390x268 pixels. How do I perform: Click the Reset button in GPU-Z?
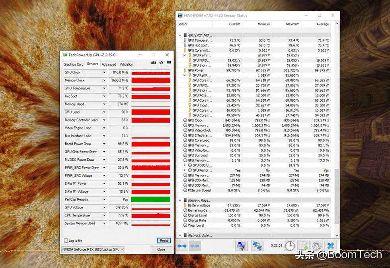(164, 241)
